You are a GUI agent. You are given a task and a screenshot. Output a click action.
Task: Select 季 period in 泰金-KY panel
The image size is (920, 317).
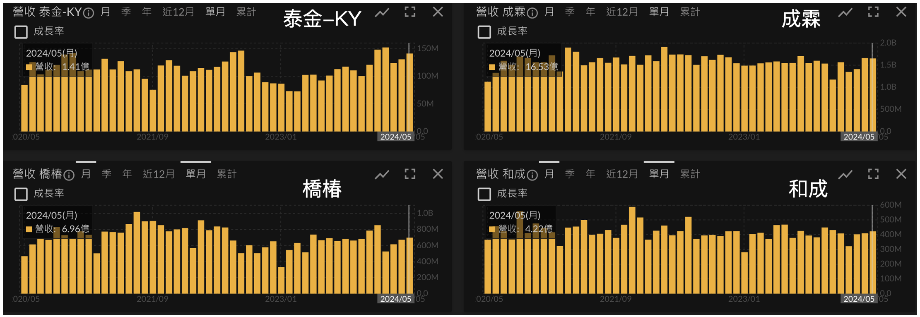[126, 12]
